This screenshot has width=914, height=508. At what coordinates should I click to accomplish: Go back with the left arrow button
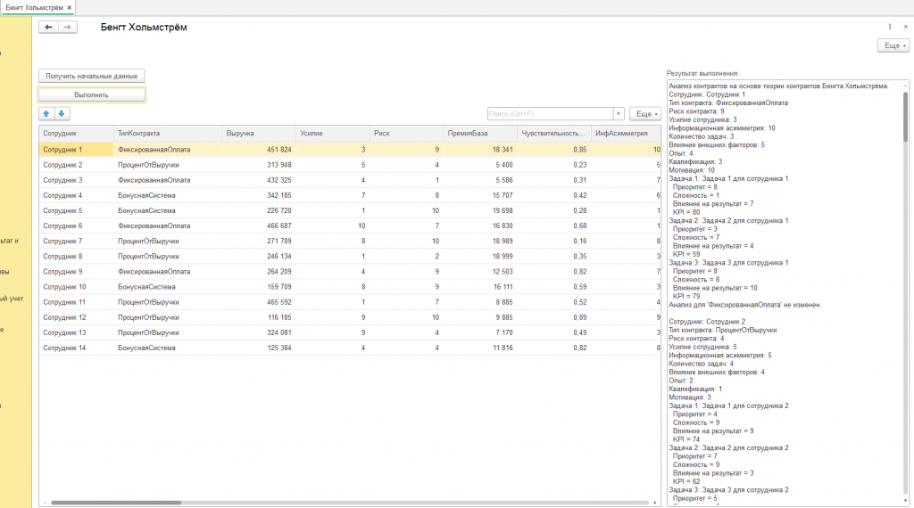point(48,28)
